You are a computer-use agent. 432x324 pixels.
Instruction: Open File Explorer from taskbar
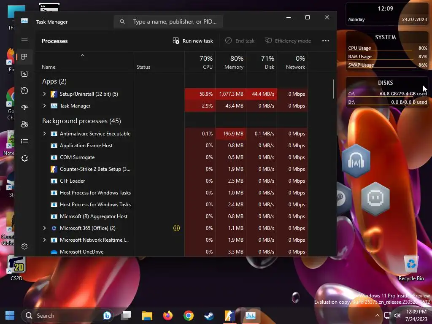[x=147, y=316]
